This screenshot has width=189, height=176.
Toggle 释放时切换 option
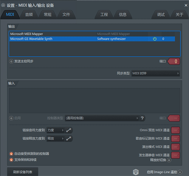pos(169,160)
